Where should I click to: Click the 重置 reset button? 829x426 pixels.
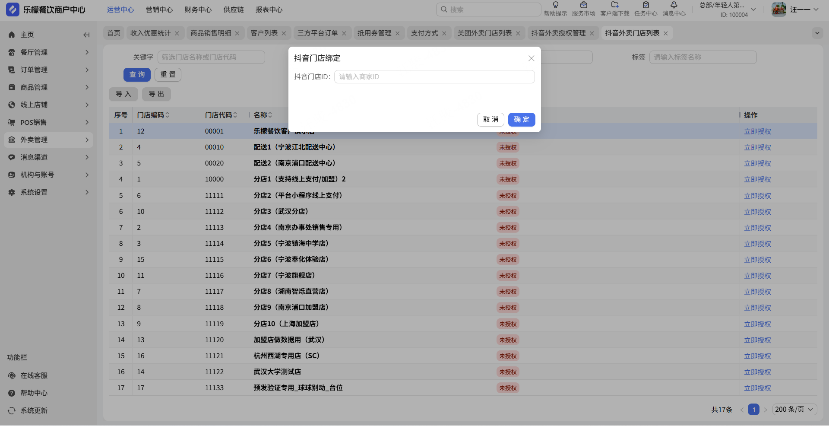point(168,75)
